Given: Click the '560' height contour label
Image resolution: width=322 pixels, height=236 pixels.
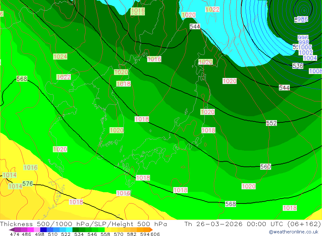Looking at the screenshot, I should coord(266,166).
